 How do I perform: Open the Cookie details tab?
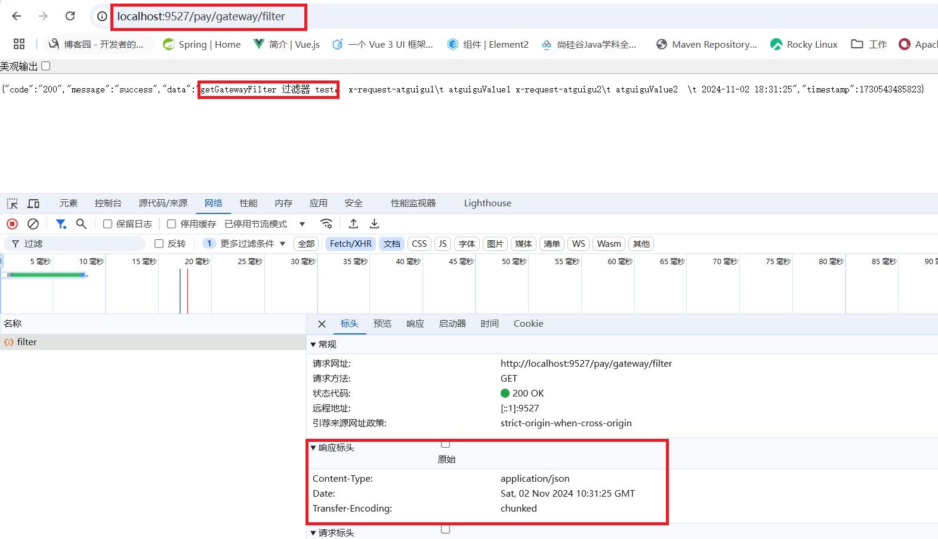tap(529, 324)
